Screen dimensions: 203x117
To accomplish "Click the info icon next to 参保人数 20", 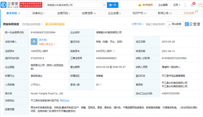I will [101, 85].
